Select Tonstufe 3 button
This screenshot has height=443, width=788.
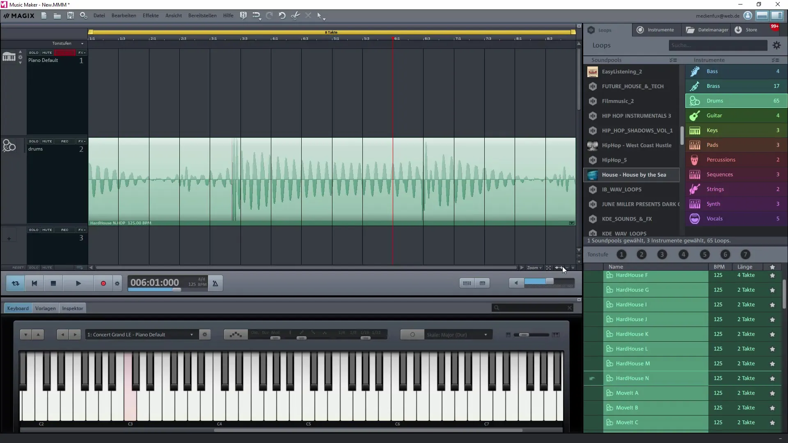662,255
